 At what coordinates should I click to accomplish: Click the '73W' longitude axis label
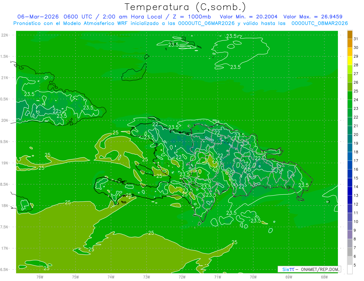click(x=147, y=277)
